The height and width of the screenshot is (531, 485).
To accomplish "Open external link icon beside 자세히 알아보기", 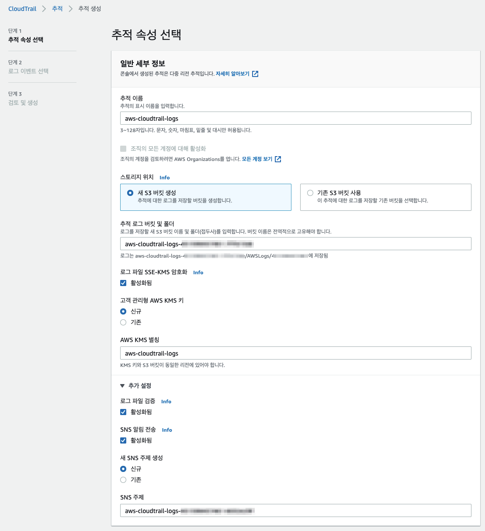I will click(x=255, y=74).
